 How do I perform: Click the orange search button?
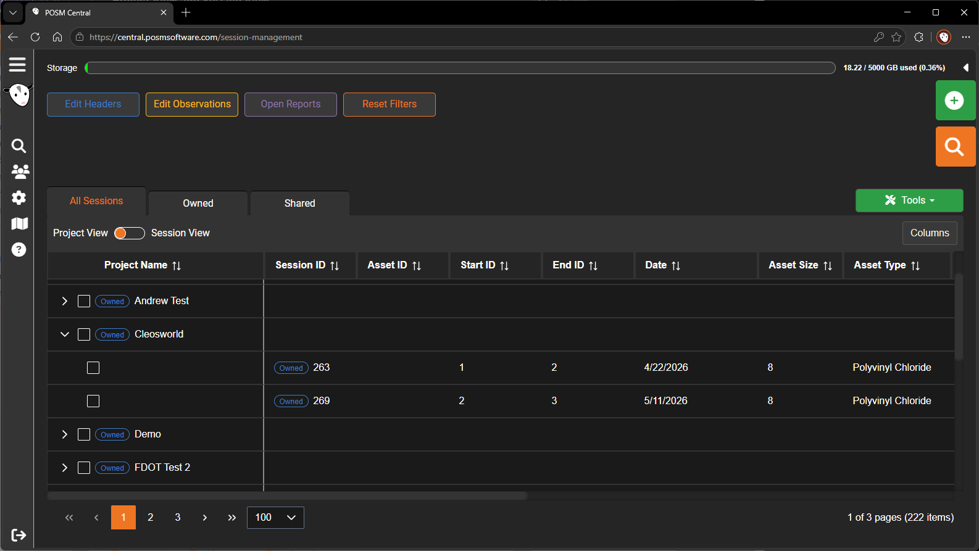point(955,147)
